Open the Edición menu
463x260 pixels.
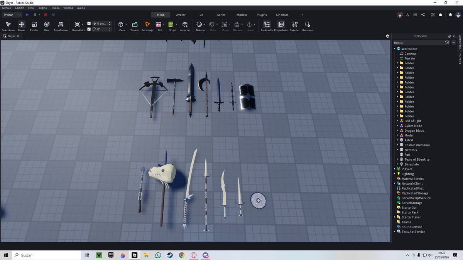19,8
